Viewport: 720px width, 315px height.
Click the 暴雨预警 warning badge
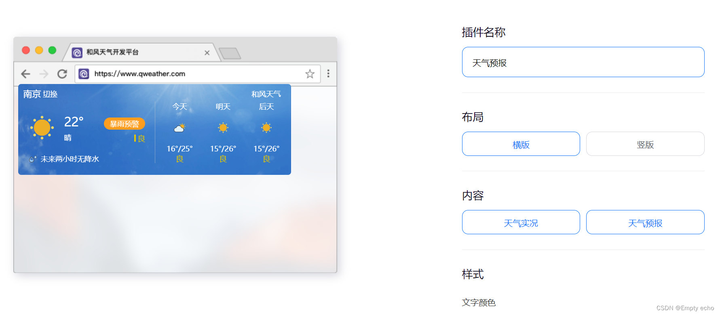[125, 124]
